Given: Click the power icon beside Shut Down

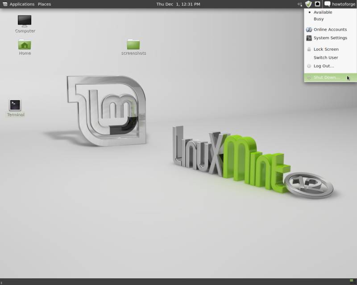Looking at the screenshot, I should coord(309,77).
